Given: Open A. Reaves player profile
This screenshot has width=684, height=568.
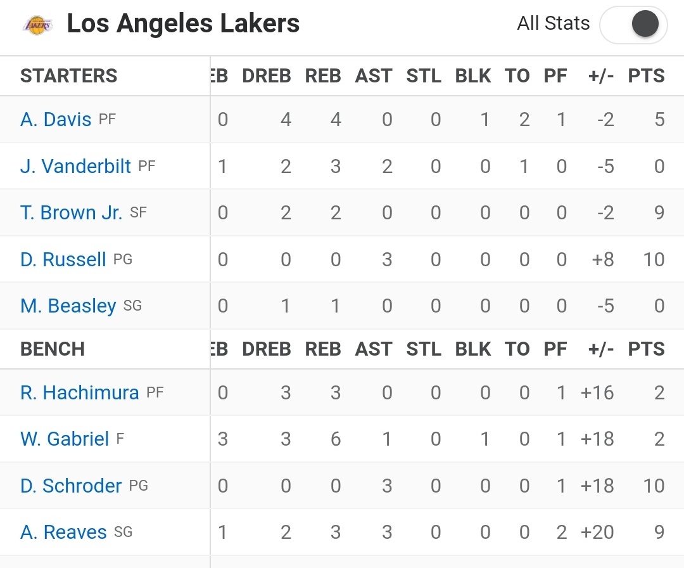Looking at the screenshot, I should point(63,532).
